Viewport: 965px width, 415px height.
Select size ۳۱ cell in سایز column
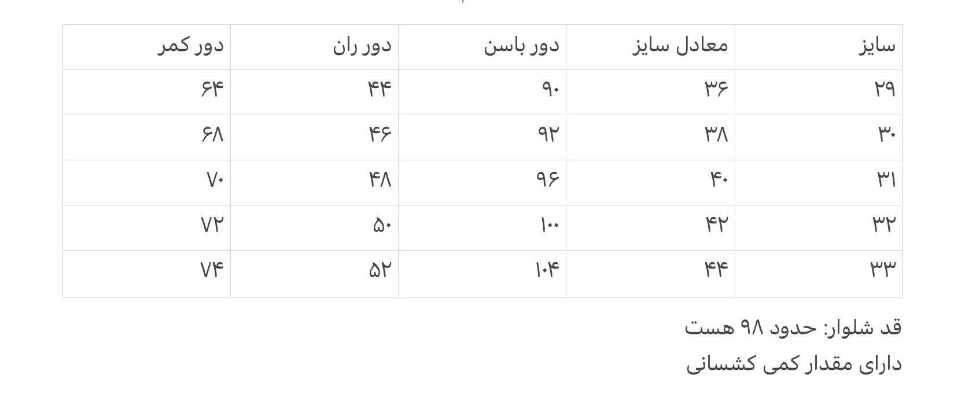tap(885, 179)
